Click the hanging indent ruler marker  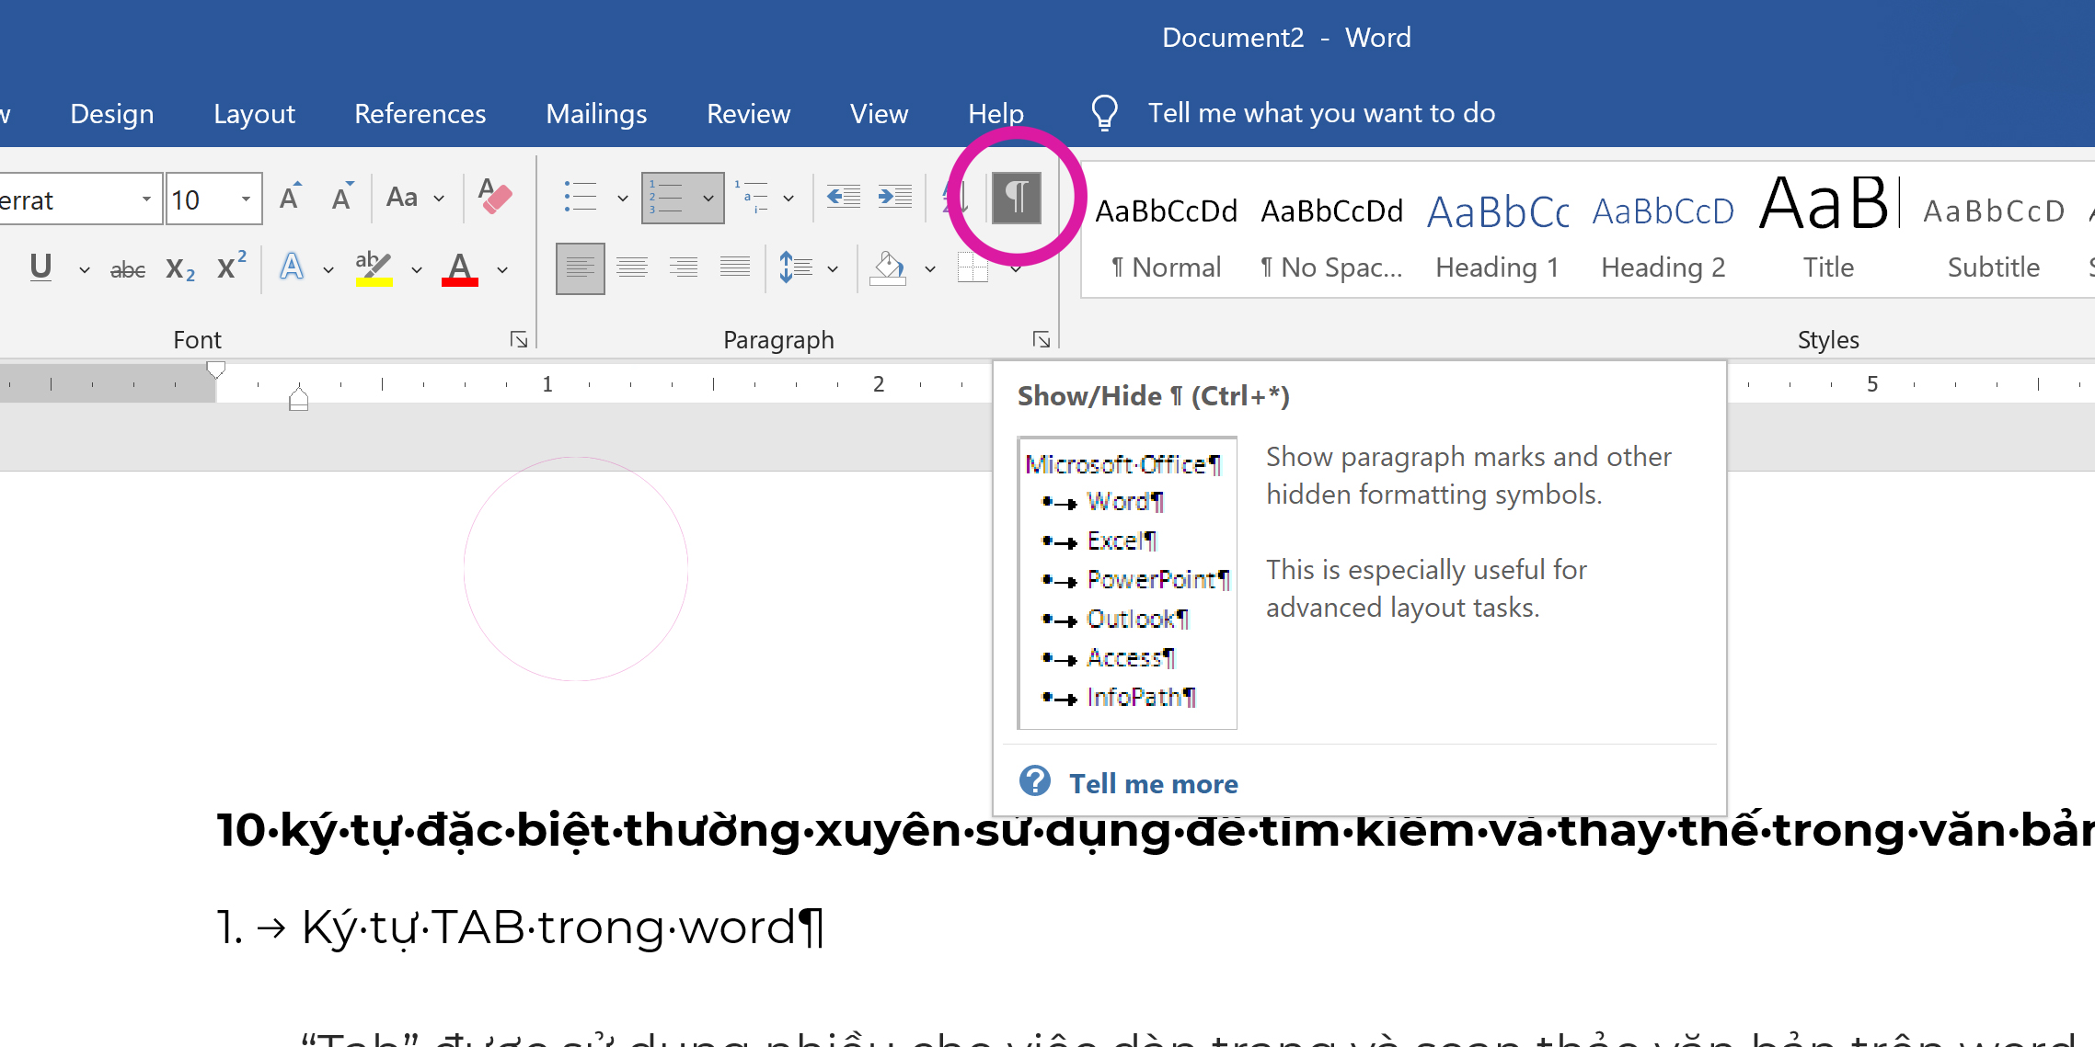(x=298, y=397)
